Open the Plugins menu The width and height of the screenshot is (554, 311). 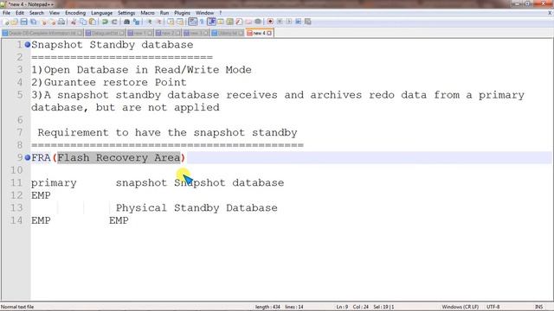(x=182, y=13)
